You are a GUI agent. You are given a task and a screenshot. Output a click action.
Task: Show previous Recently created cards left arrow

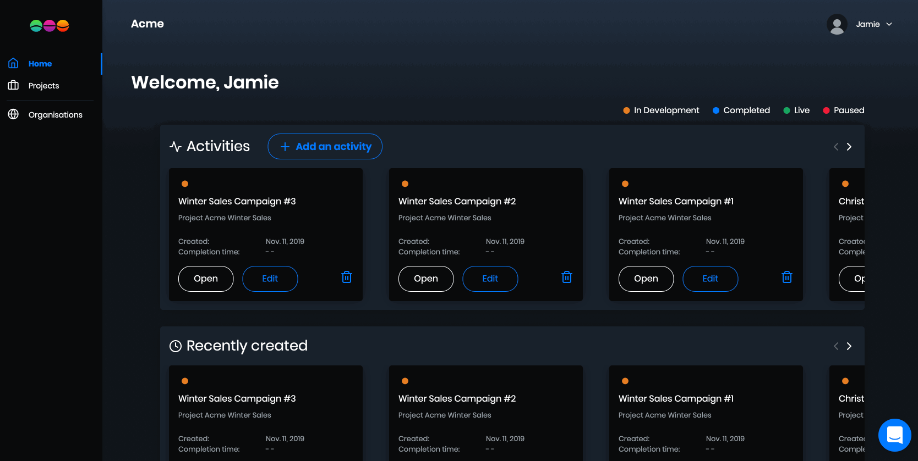coord(836,346)
